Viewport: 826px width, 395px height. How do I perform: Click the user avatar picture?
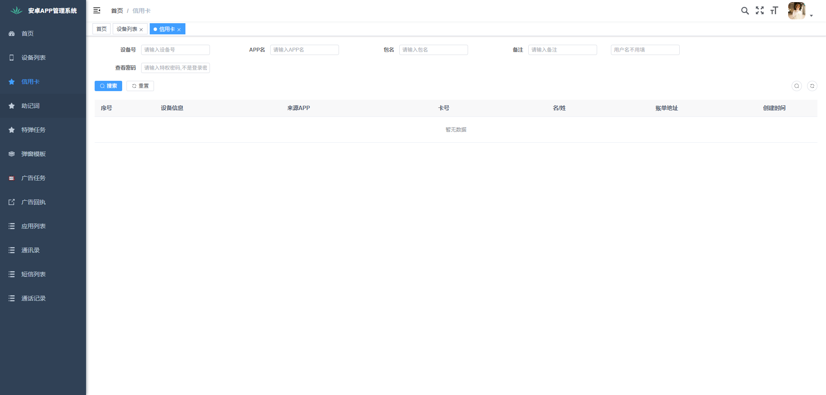(x=797, y=11)
